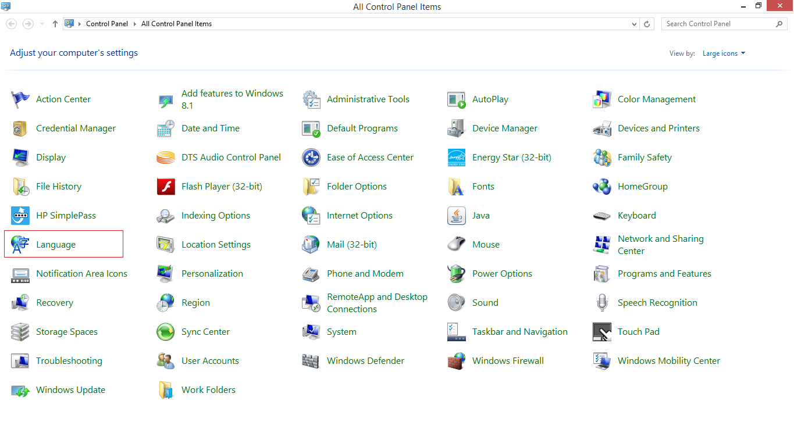Click the Sound speaker icon
Viewport: 794px width, 429px height.
click(457, 303)
